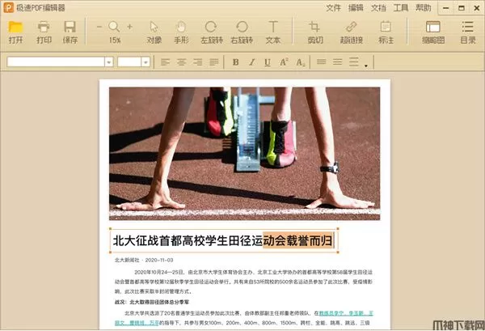This screenshot has height=331, width=485.
Task: Click the app logo icon in title bar
Action: coord(8,7)
